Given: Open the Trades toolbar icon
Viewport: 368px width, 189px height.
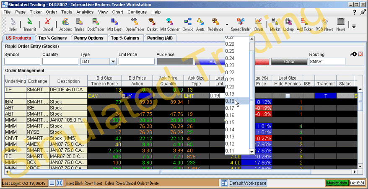Looking at the screenshot, I should (x=79, y=24).
